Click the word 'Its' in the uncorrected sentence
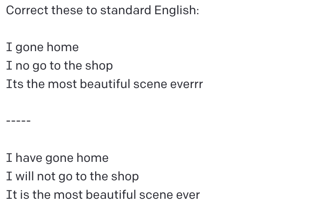 tap(15, 84)
